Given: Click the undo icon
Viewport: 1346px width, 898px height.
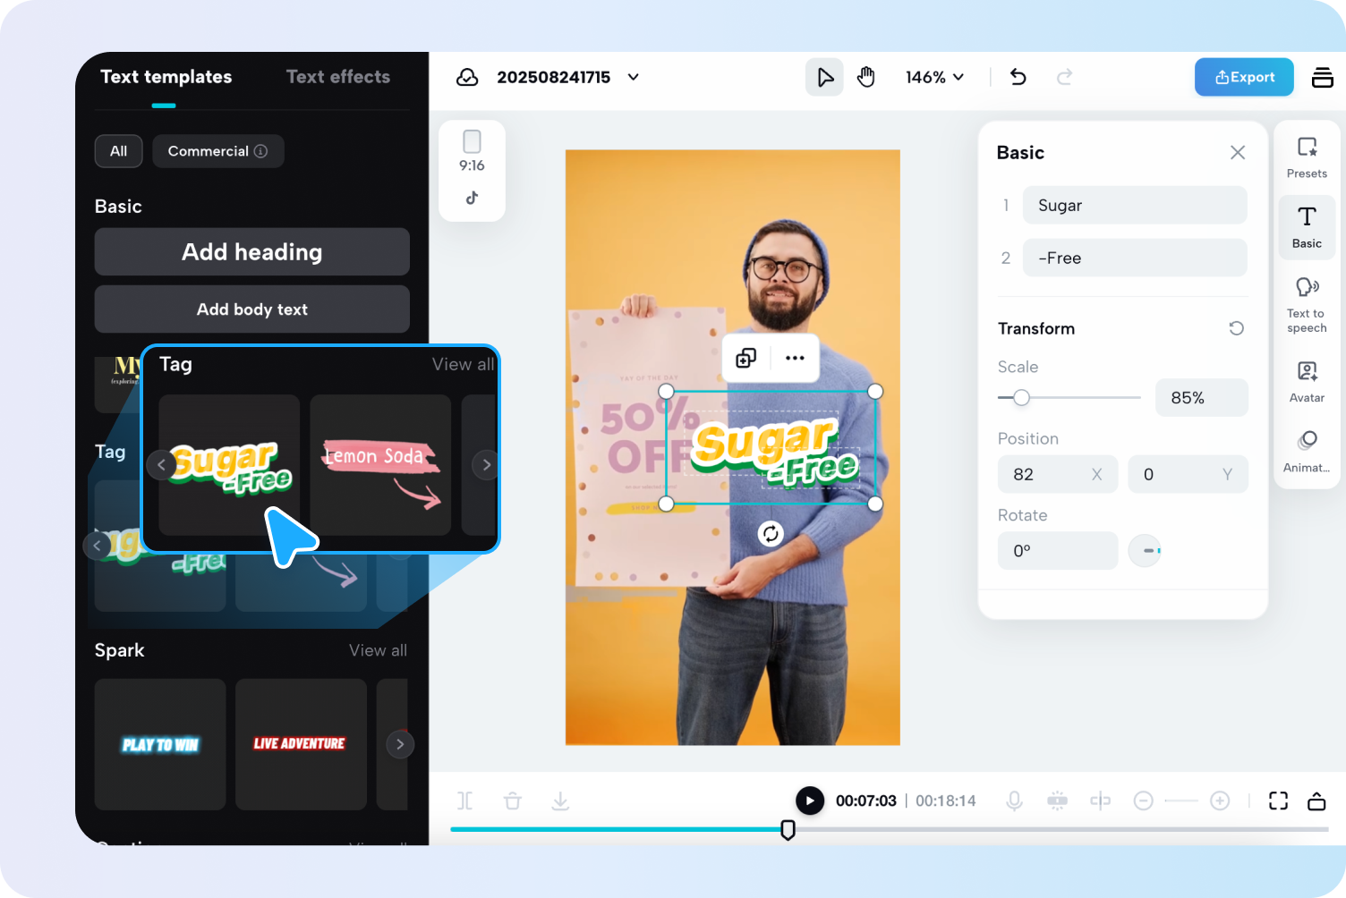Looking at the screenshot, I should point(1018,77).
